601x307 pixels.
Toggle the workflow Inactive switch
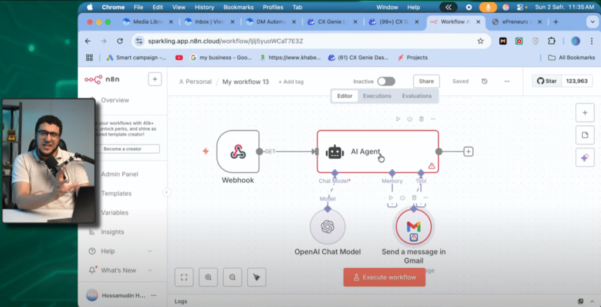click(386, 81)
